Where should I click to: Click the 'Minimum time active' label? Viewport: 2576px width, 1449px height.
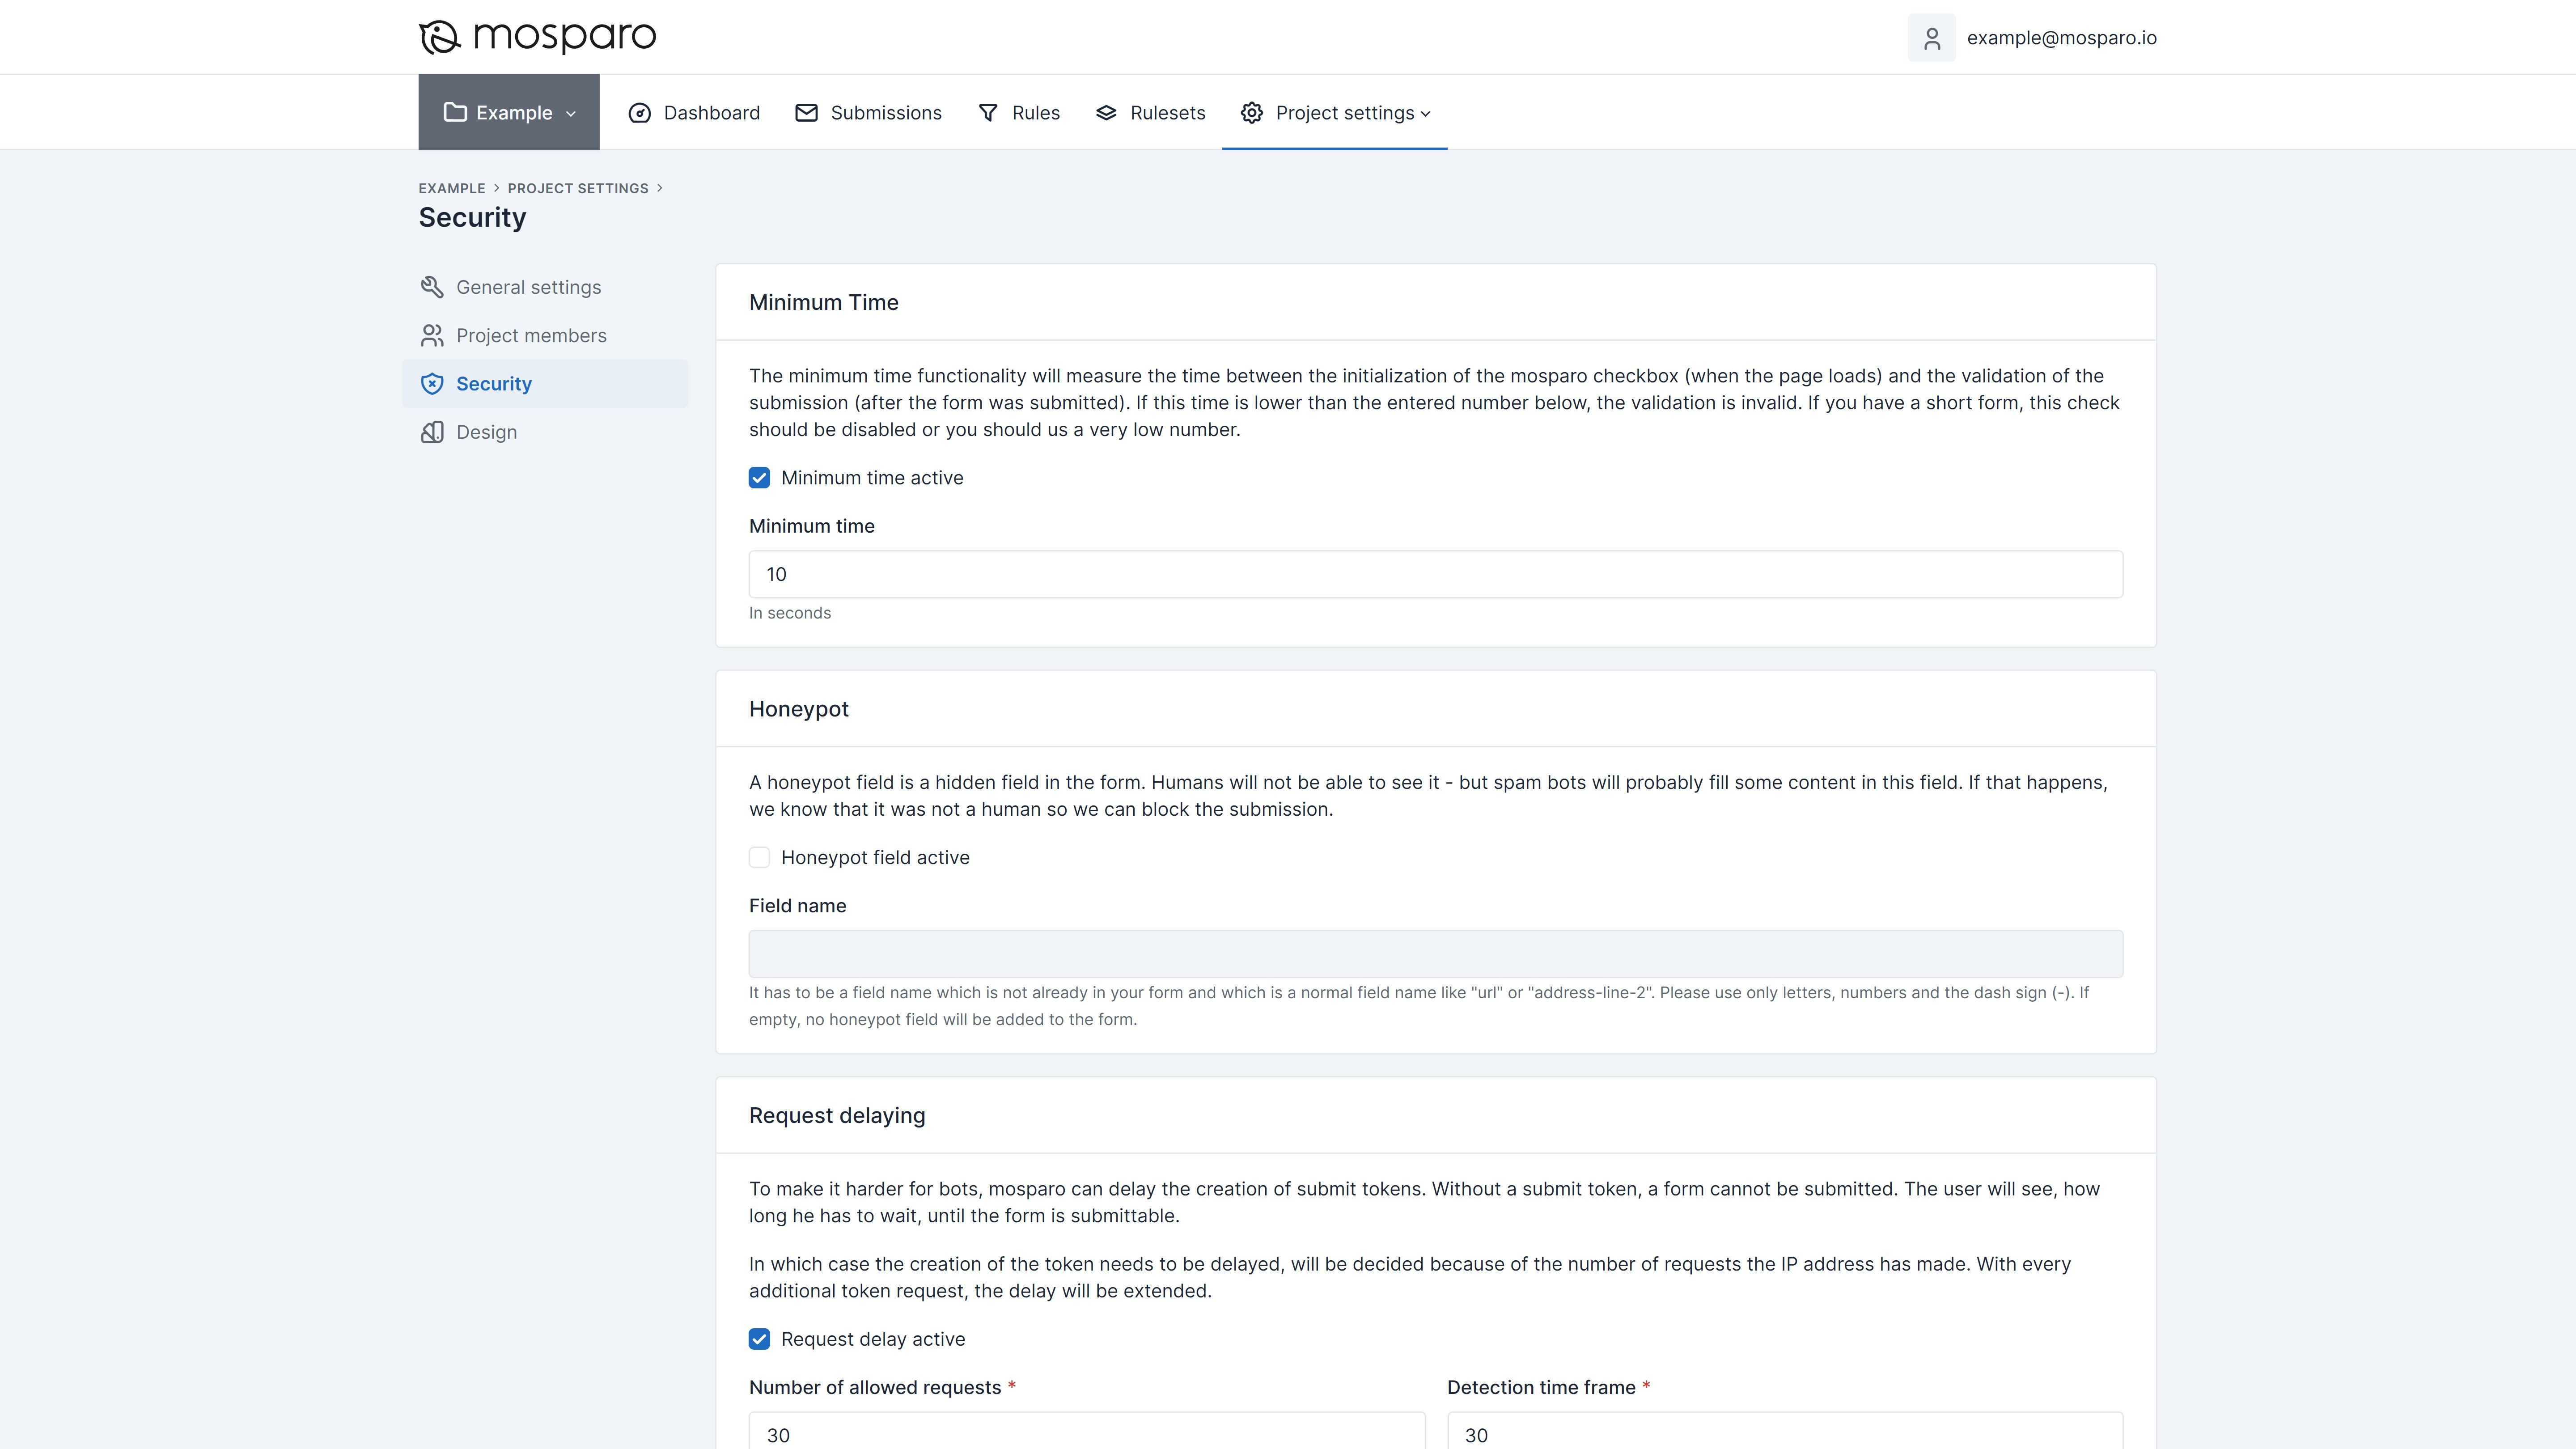point(872,478)
